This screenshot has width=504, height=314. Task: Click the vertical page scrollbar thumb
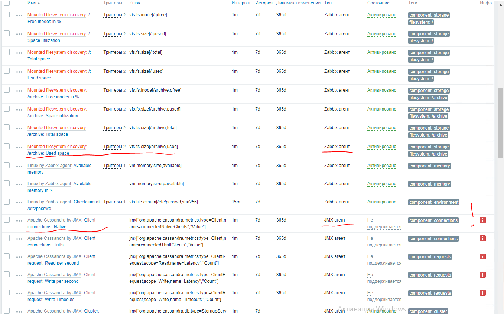coord(501,123)
